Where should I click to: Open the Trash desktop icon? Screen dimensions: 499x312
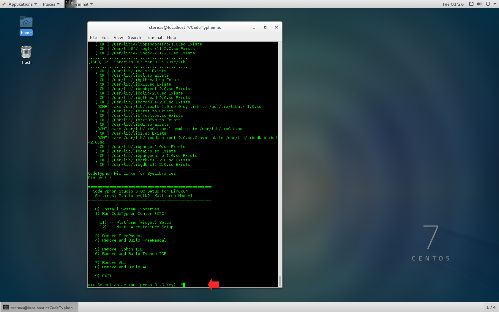click(x=26, y=55)
